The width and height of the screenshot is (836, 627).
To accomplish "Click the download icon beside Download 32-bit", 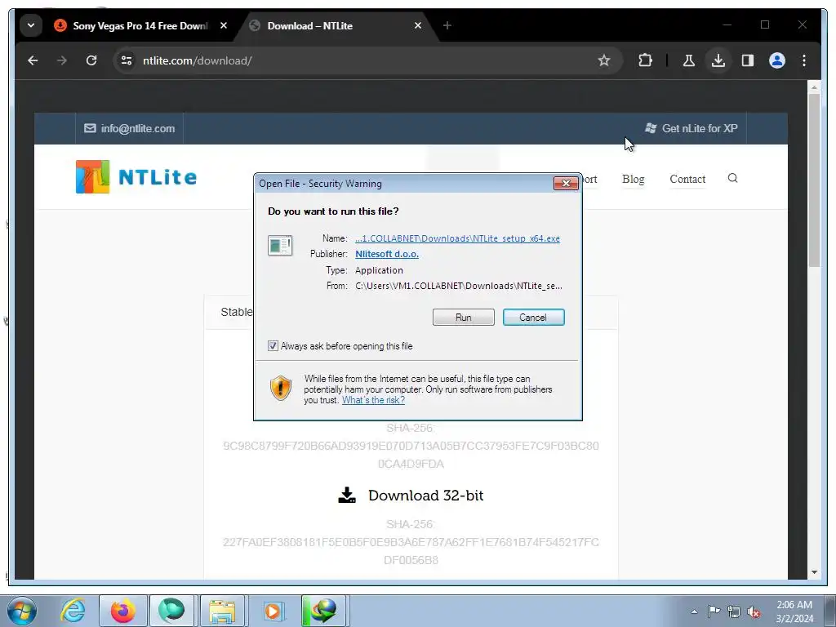I will [x=347, y=496].
